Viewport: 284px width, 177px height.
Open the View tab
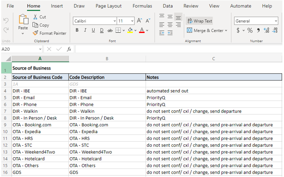pos(214,6)
